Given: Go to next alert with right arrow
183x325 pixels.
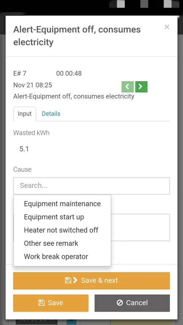Looking at the screenshot, I should pos(141,87).
